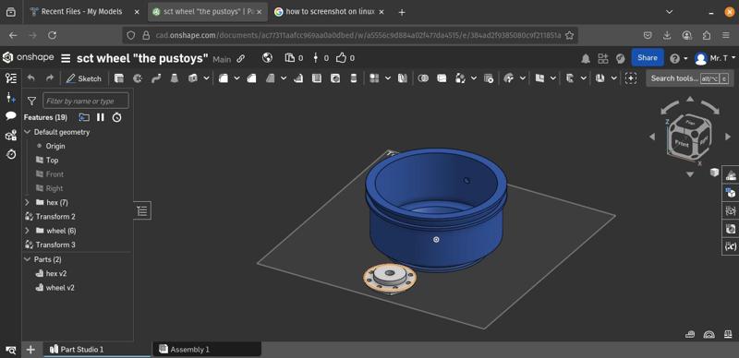Toggle the rollback pause button
This screenshot has width=739, height=358.
click(x=101, y=117)
